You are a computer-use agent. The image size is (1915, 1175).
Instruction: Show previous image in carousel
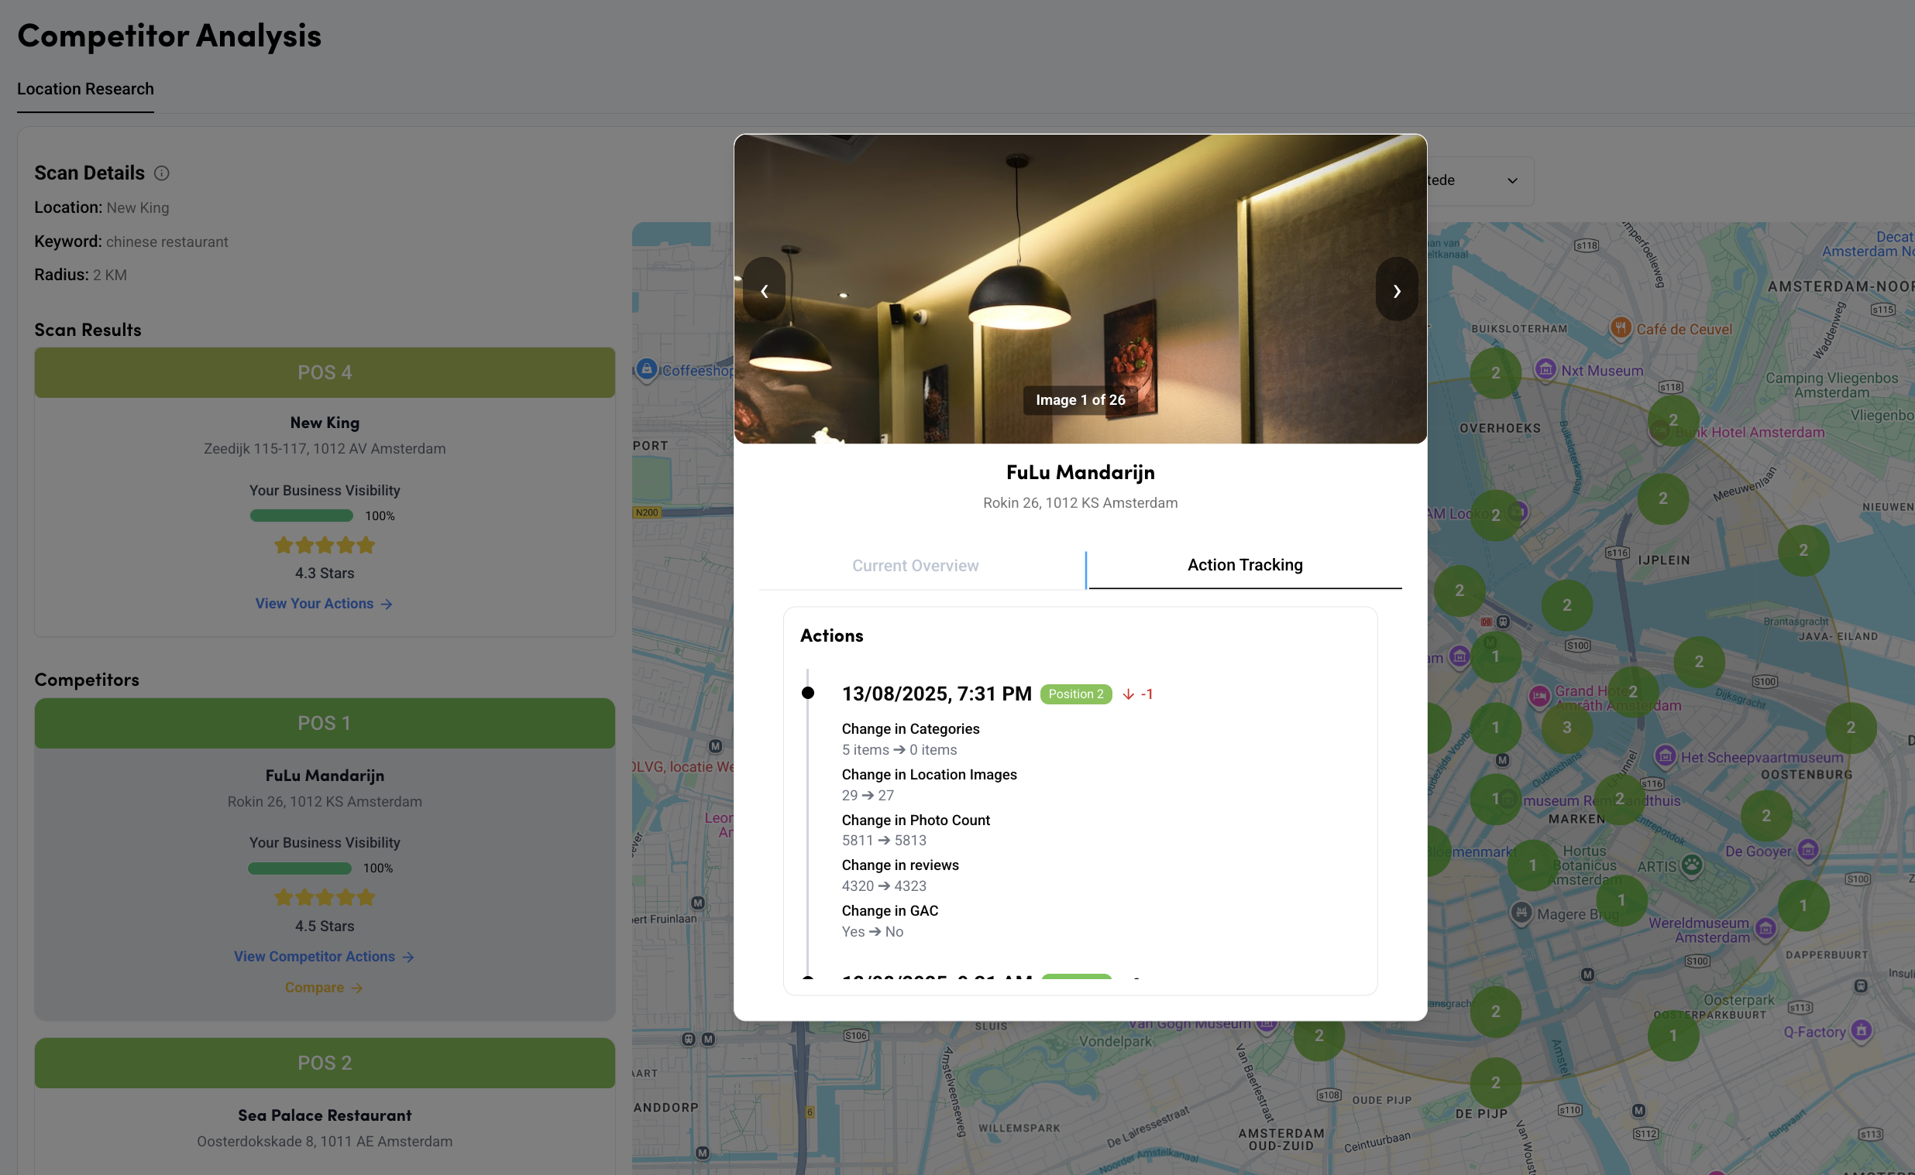click(x=765, y=290)
